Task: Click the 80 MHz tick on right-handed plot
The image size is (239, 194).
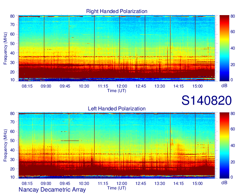Action: (x=12, y=16)
